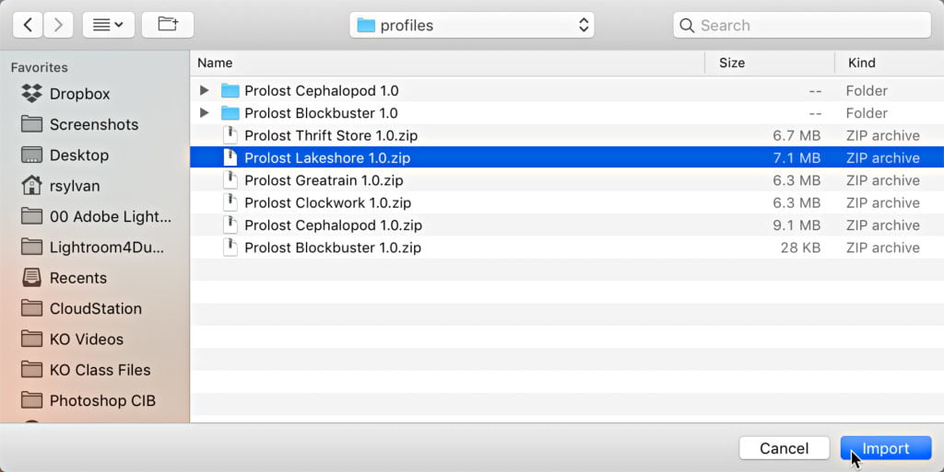Open Dropbox in the Favorites sidebar
This screenshot has height=472, width=944.
[79, 94]
